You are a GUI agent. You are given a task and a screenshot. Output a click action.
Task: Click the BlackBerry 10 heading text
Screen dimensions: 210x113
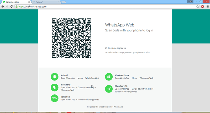[x=121, y=86]
